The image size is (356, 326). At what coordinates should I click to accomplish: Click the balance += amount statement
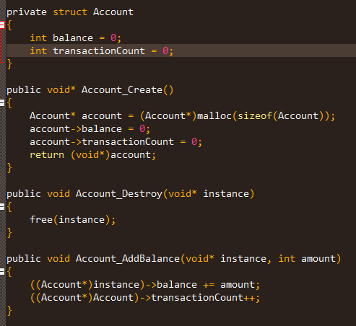point(145,285)
